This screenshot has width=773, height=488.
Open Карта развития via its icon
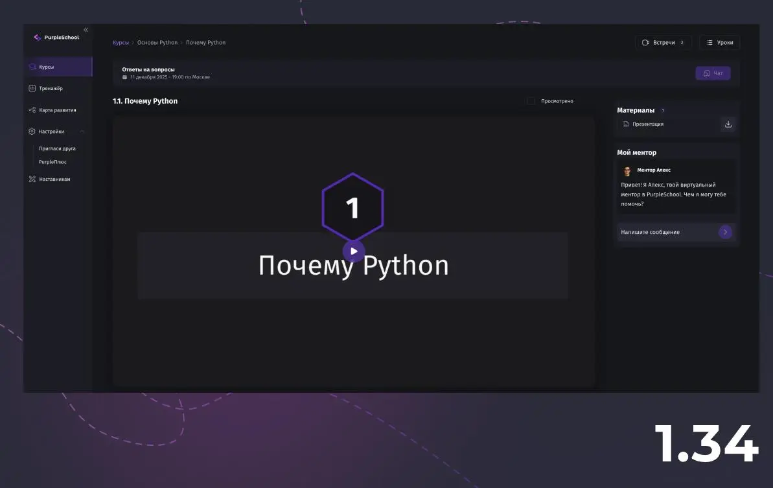pos(32,110)
